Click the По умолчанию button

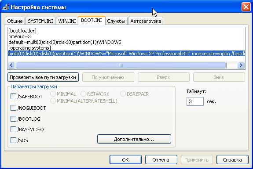tap(108, 77)
